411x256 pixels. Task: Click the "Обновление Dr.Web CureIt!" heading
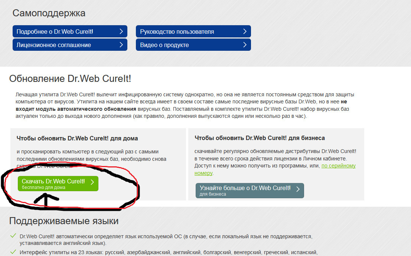70,79
